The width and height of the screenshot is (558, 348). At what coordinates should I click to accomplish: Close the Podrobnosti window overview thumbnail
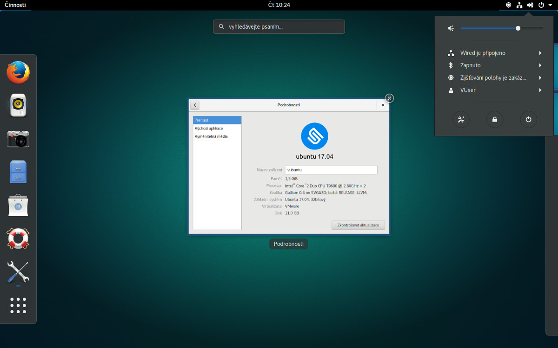click(390, 98)
